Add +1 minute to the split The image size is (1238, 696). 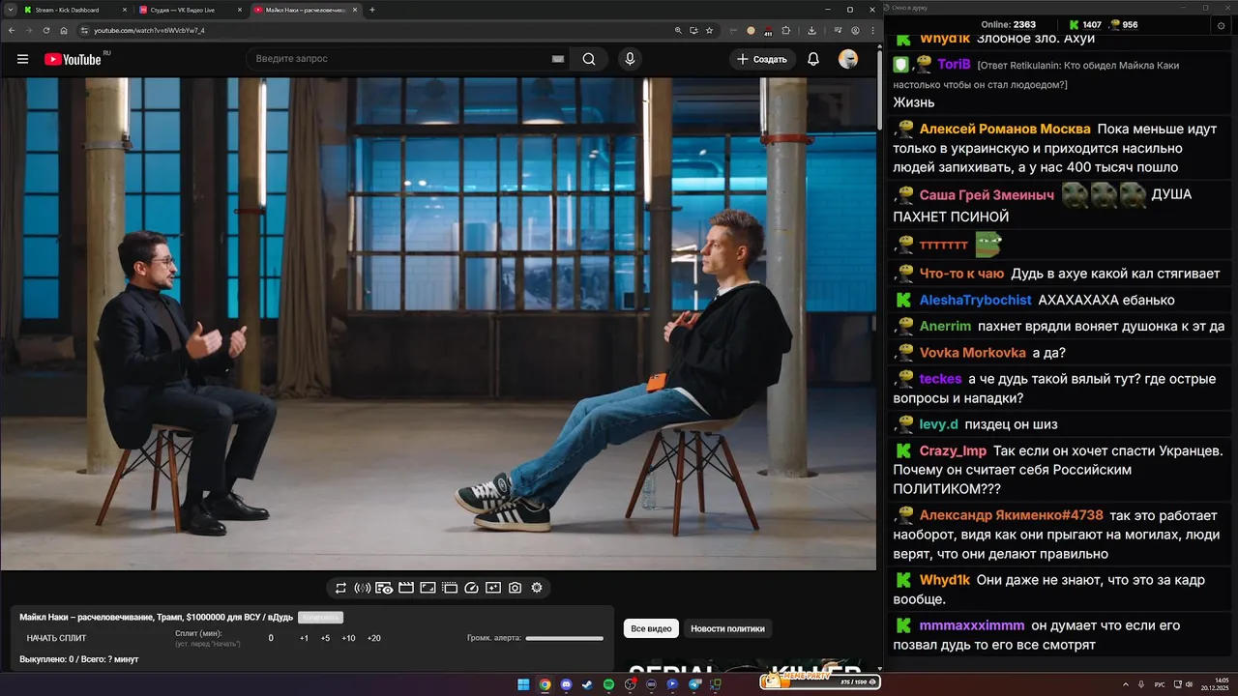tap(304, 638)
